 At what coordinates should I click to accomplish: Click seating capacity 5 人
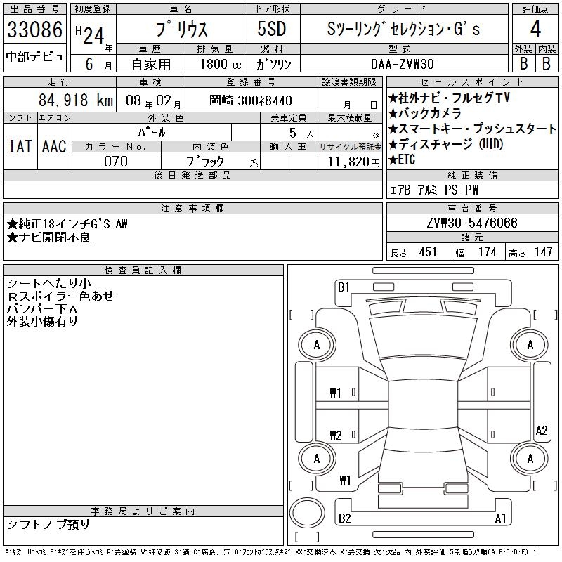point(301,133)
